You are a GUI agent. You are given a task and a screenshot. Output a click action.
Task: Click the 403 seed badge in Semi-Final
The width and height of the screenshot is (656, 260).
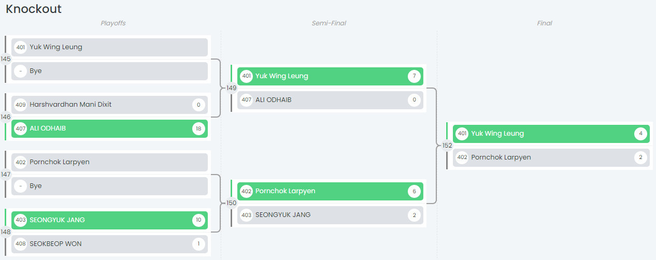(247, 215)
